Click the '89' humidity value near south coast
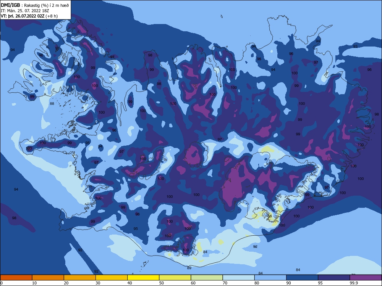This screenshot has width=382, height=286. click(189, 268)
